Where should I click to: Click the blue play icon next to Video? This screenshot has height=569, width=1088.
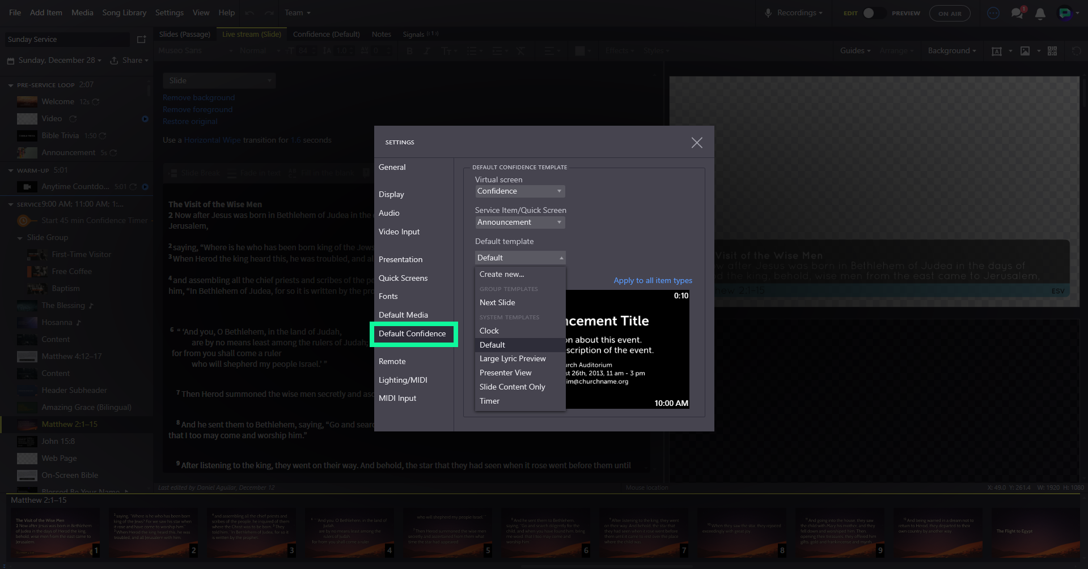tap(145, 119)
